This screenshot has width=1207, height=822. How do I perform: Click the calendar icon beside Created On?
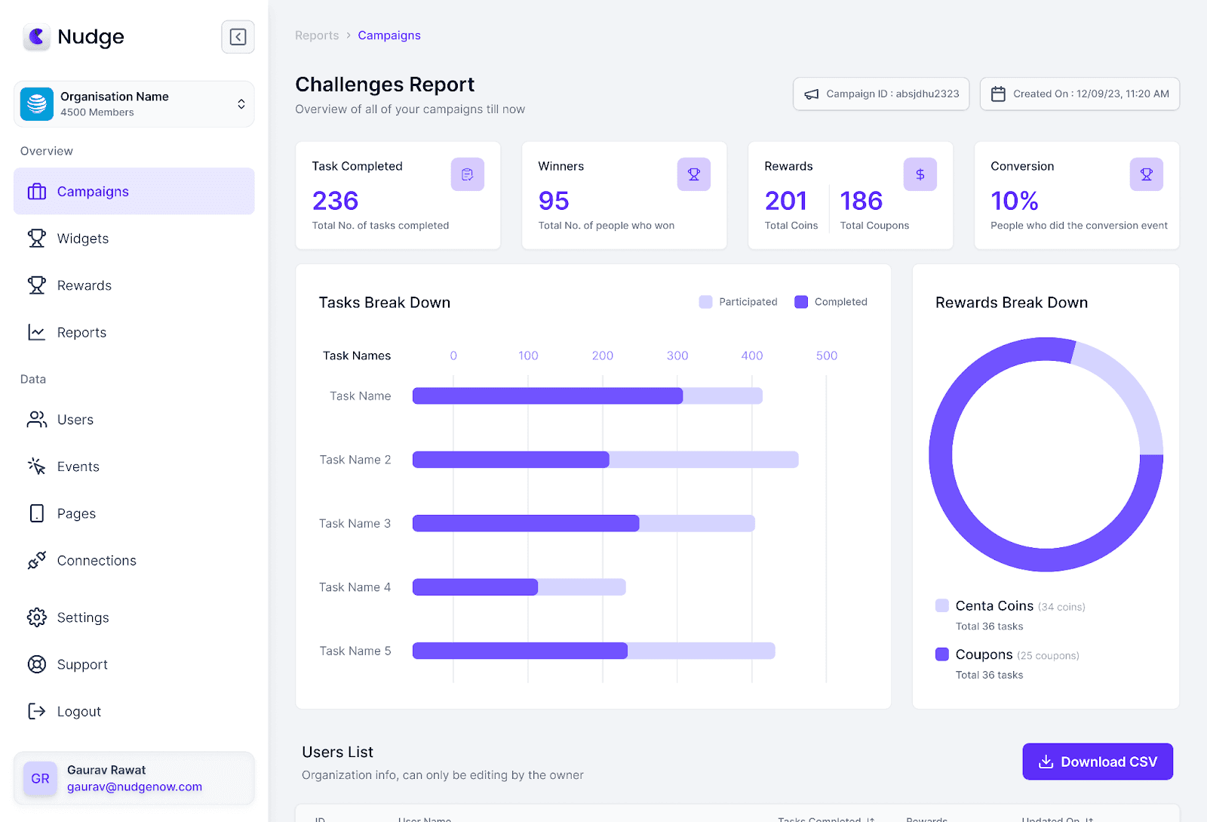click(998, 94)
